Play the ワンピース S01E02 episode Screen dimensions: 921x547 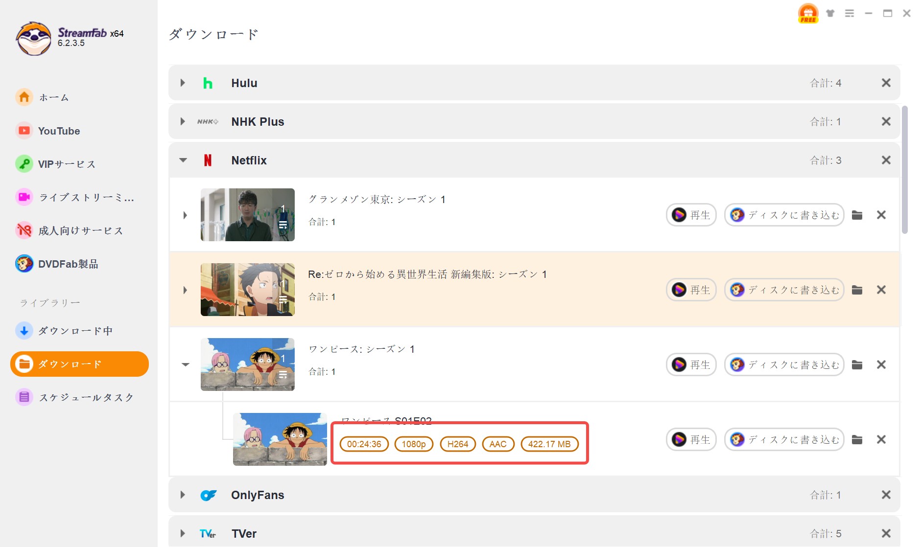(x=691, y=439)
